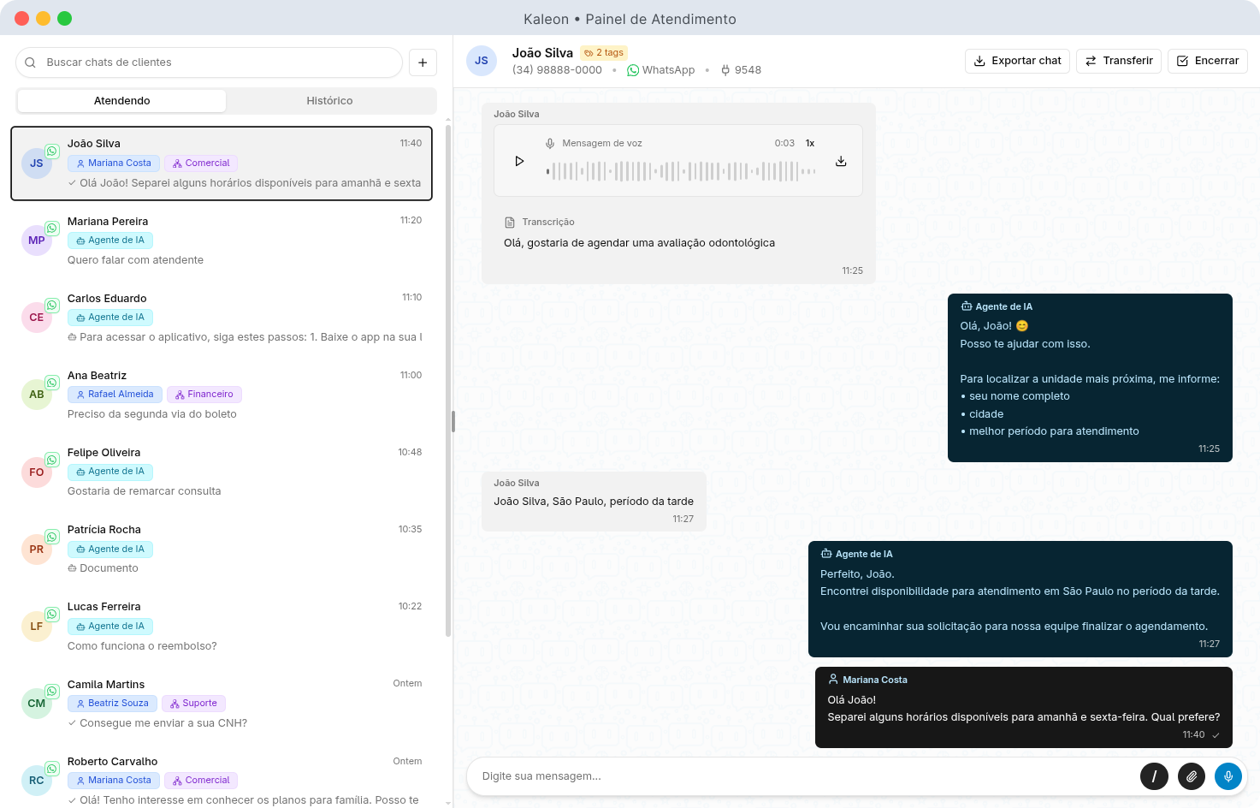Viewport: 1260px width, 808px height.
Task: End the conversation with Encerrar button
Action: click(x=1208, y=61)
